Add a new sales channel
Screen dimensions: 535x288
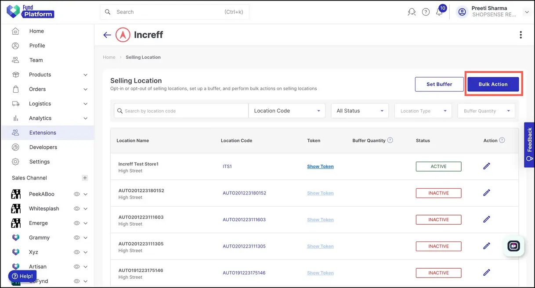coord(85,178)
